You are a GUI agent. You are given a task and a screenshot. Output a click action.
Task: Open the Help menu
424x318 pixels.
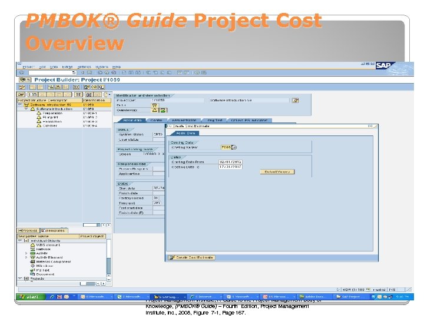coord(116,67)
